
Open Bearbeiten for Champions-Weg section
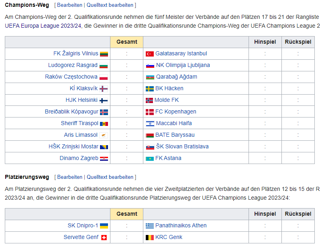point(69,5)
